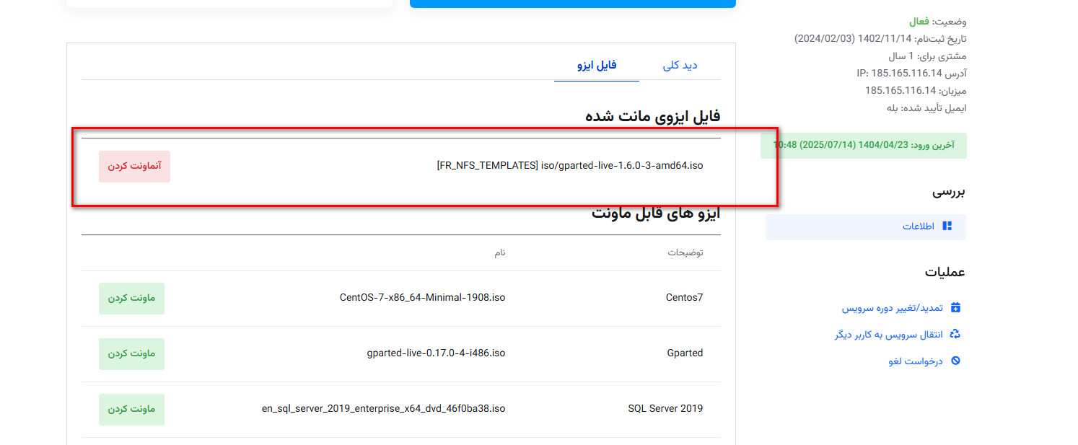Screen dimensions: 1078x445
Task: Unmount the gparted-live-1.6.0 ISO with آنماونت کردن
Action: pos(134,166)
